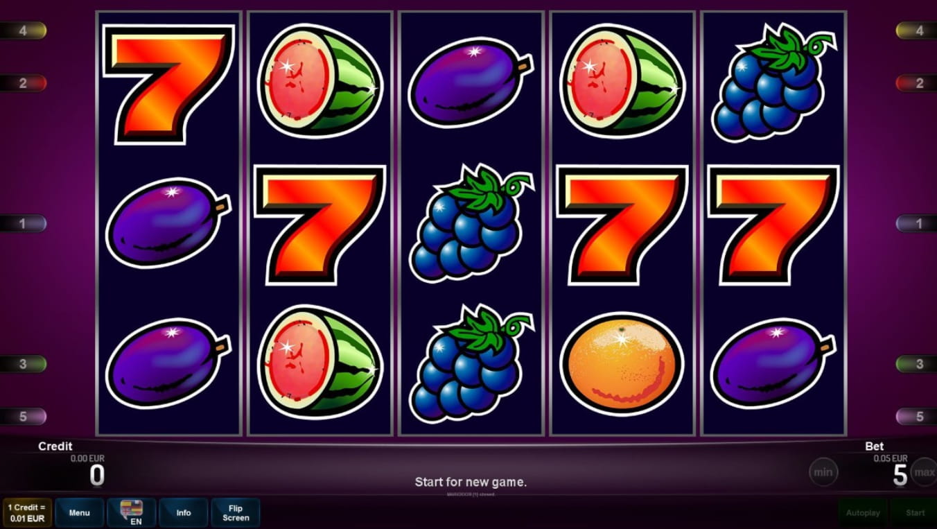
Task: Select the pink payline 5 indicator on left
Action: coord(23,417)
